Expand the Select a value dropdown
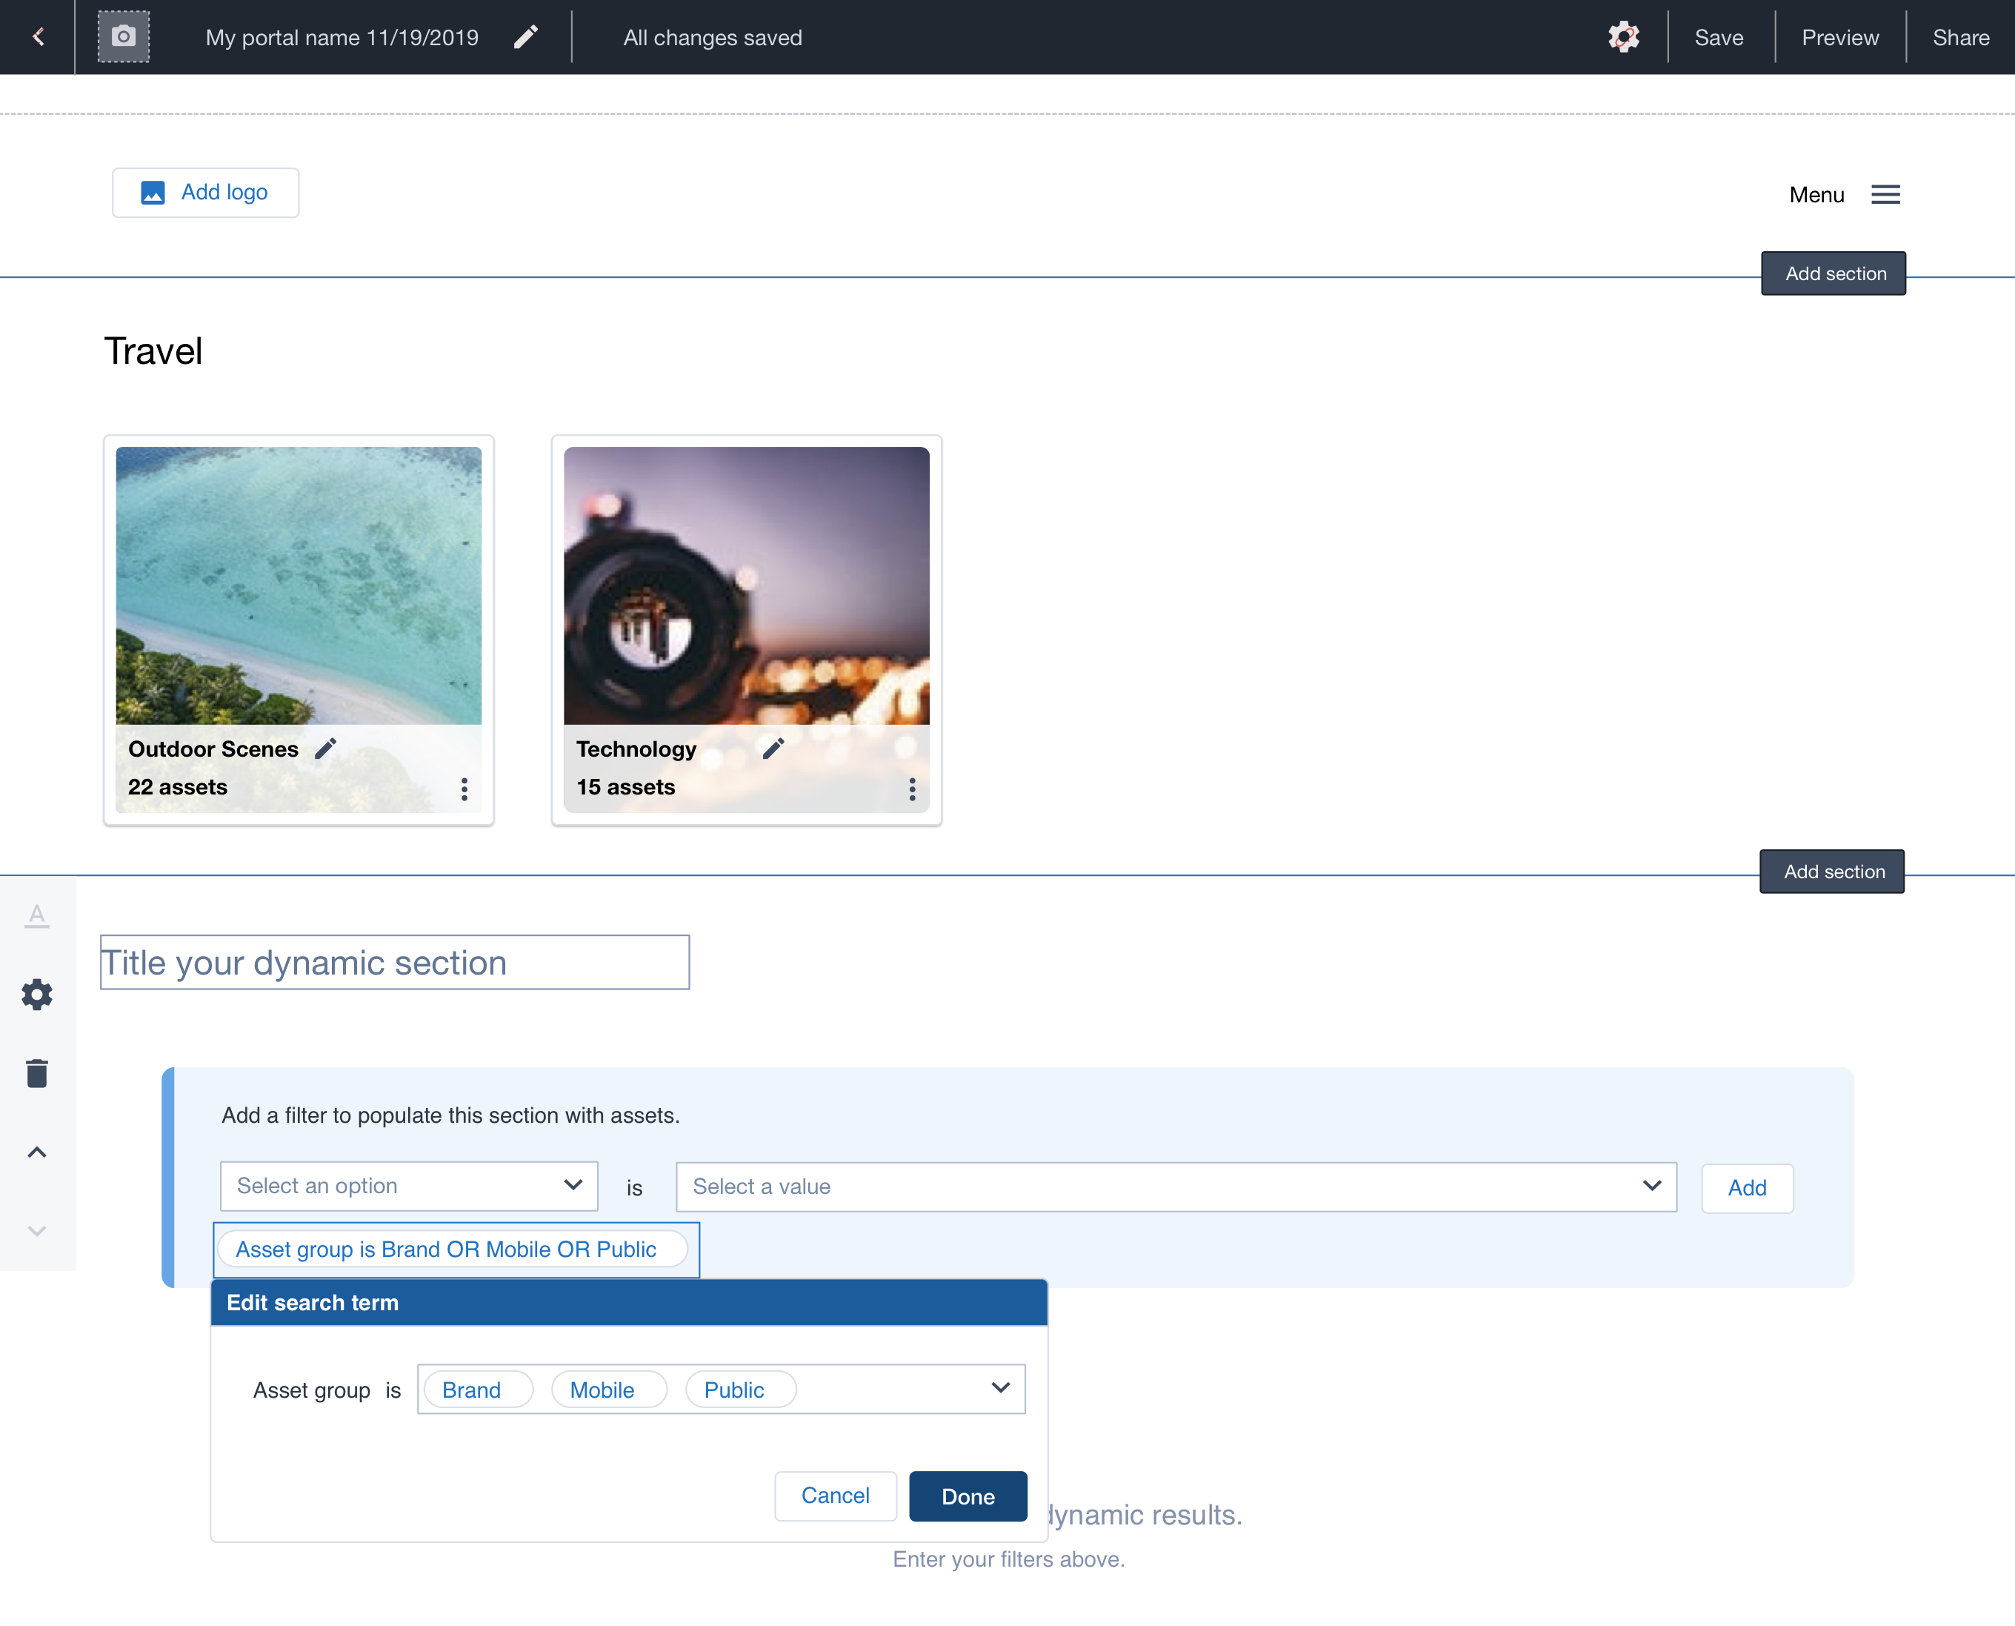2015x1626 pixels. pyautogui.click(x=1175, y=1187)
